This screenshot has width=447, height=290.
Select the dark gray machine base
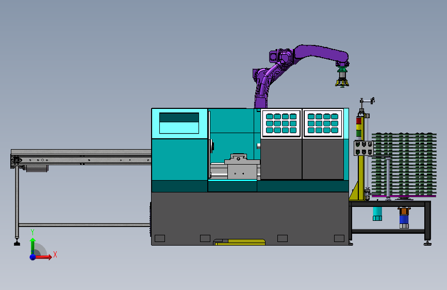click(x=250, y=218)
